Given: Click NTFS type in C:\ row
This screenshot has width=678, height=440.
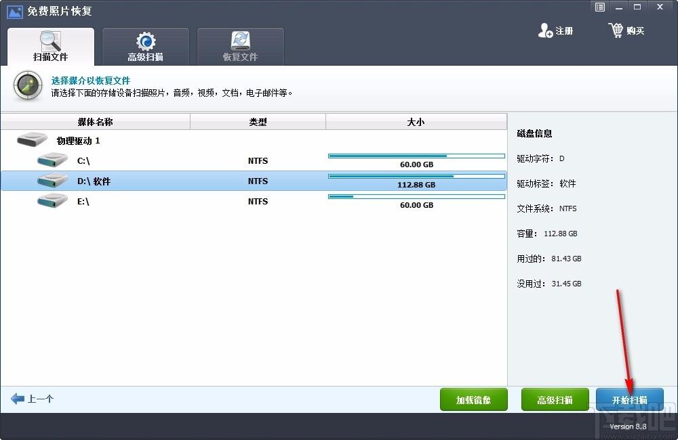Looking at the screenshot, I should (258, 160).
